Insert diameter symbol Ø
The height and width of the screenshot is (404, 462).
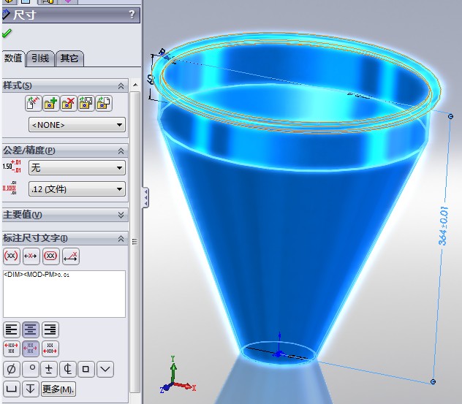coord(12,369)
